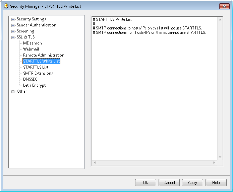The height and width of the screenshot is (192, 233).
Task: Click inside the STARTTLS White List text area
Action: point(154,94)
